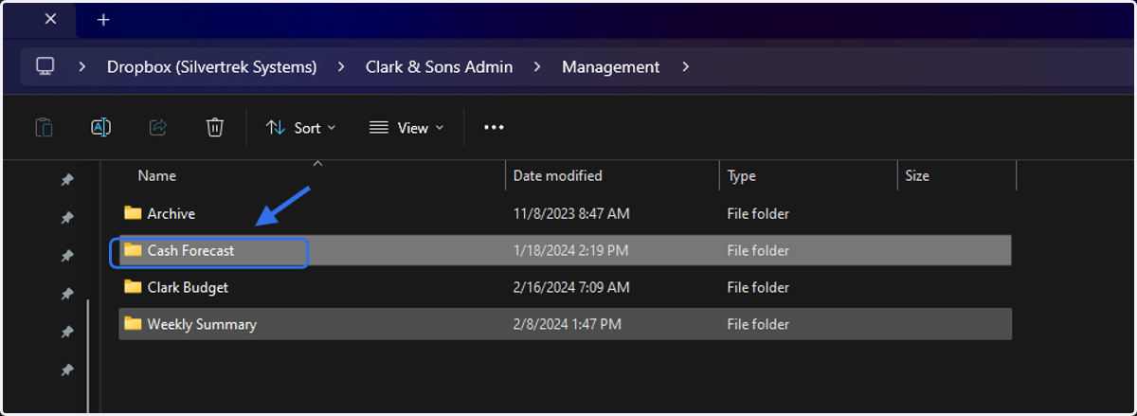
Task: Click the date 2/16/2024 7:09 AM
Action: click(x=571, y=287)
